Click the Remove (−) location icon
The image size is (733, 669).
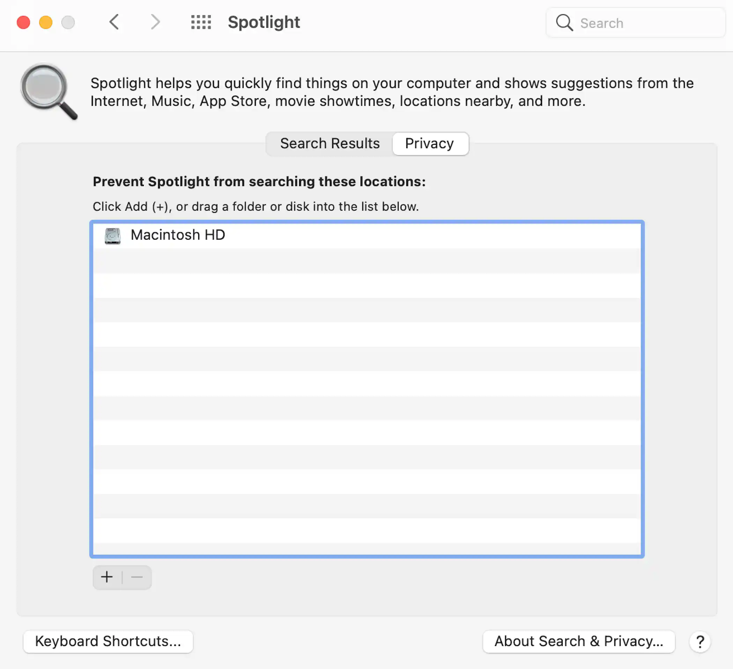[137, 577]
